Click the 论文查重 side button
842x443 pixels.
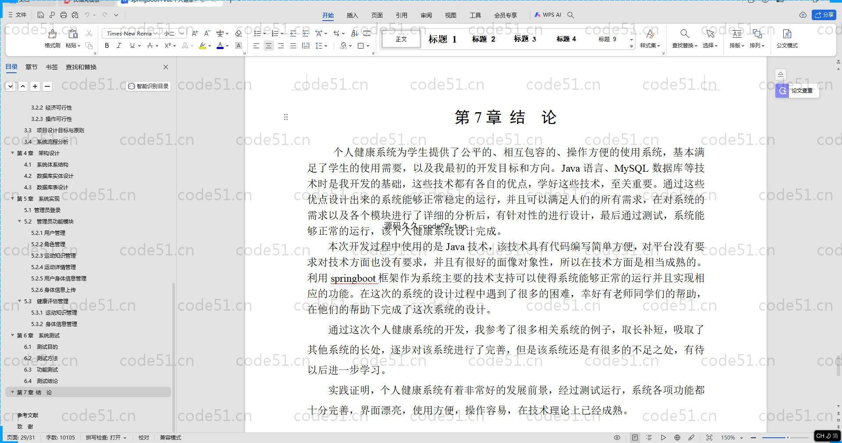(x=797, y=91)
